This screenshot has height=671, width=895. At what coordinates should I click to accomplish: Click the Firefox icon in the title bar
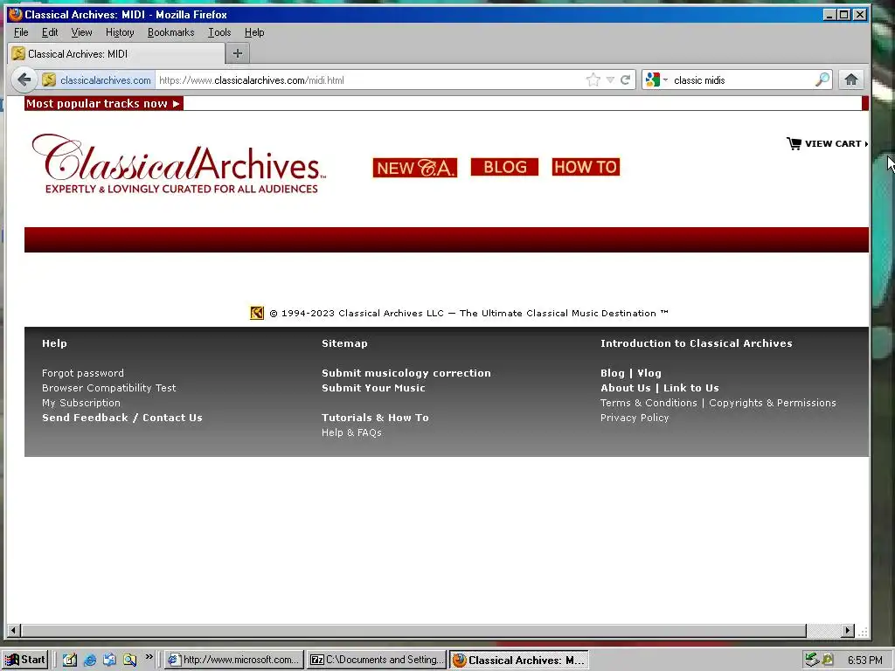point(16,14)
